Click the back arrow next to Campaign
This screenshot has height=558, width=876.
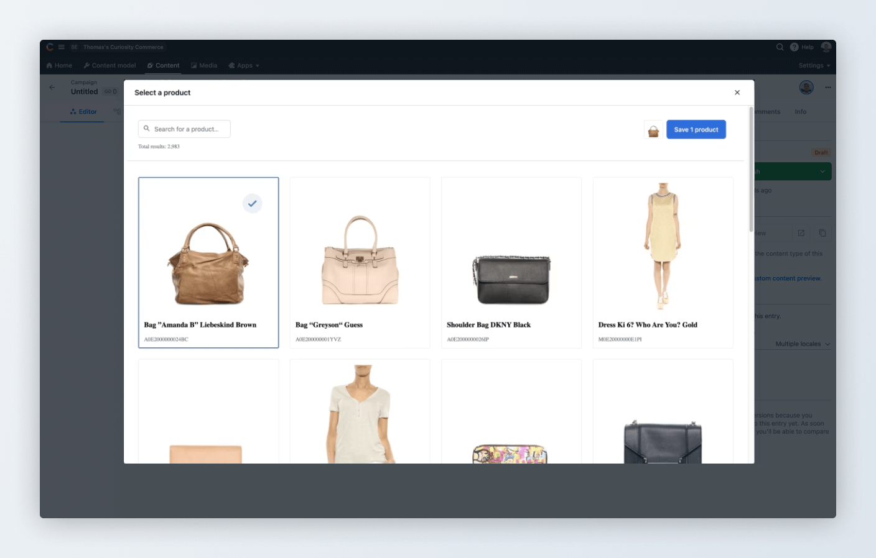(53, 87)
